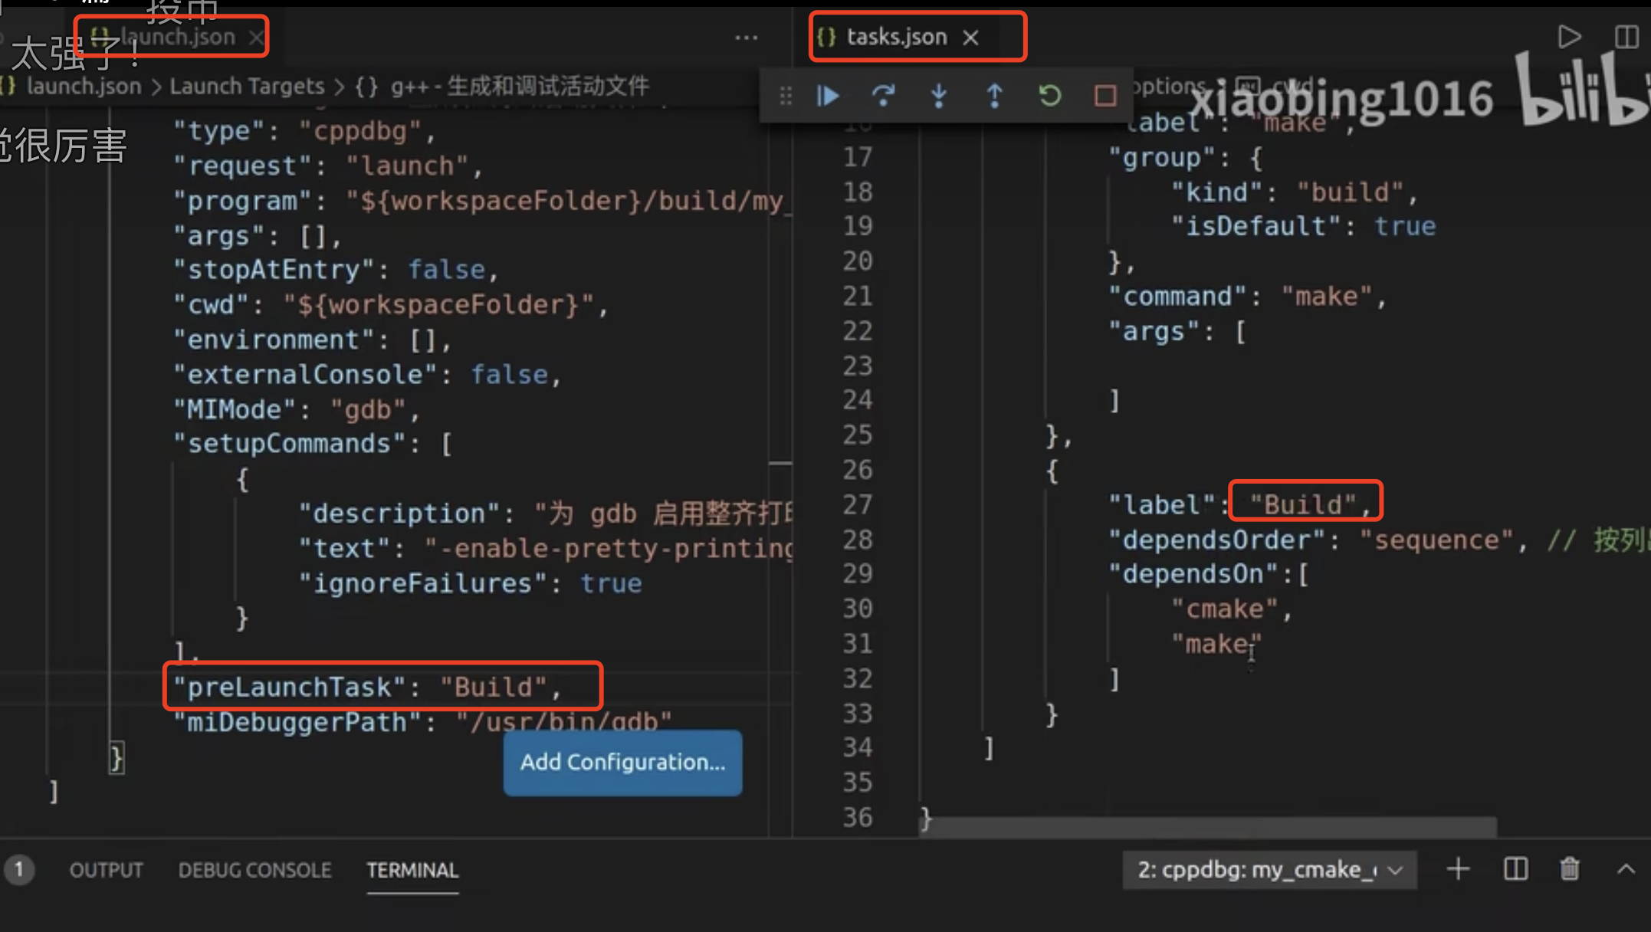
Task: Click Launch Targets in the breadcrumb
Action: (x=247, y=86)
